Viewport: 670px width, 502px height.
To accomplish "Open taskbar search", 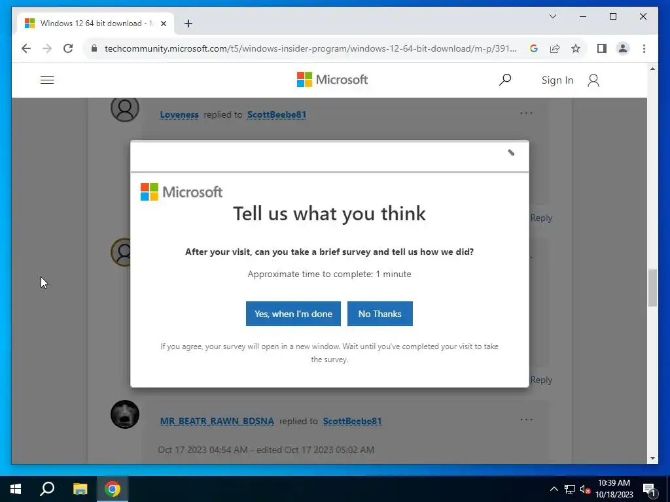I will pyautogui.click(x=47, y=489).
